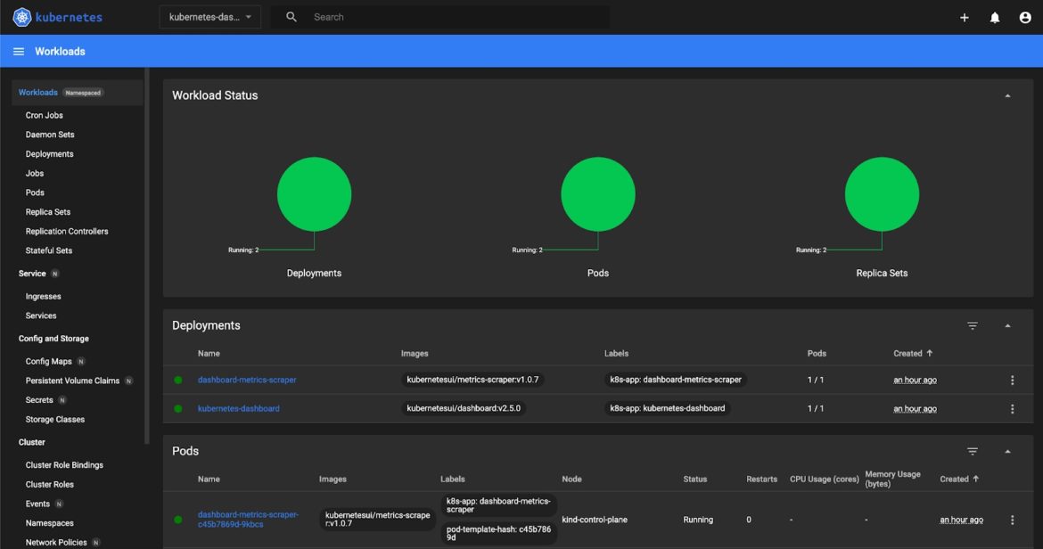Open the kubernetes-dashboard deployment link
The image size is (1043, 549).
[239, 409]
